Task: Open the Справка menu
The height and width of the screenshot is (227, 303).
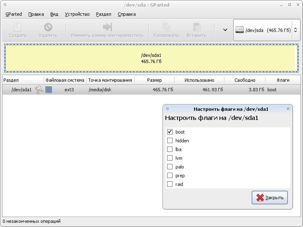Action: pyautogui.click(x=127, y=14)
